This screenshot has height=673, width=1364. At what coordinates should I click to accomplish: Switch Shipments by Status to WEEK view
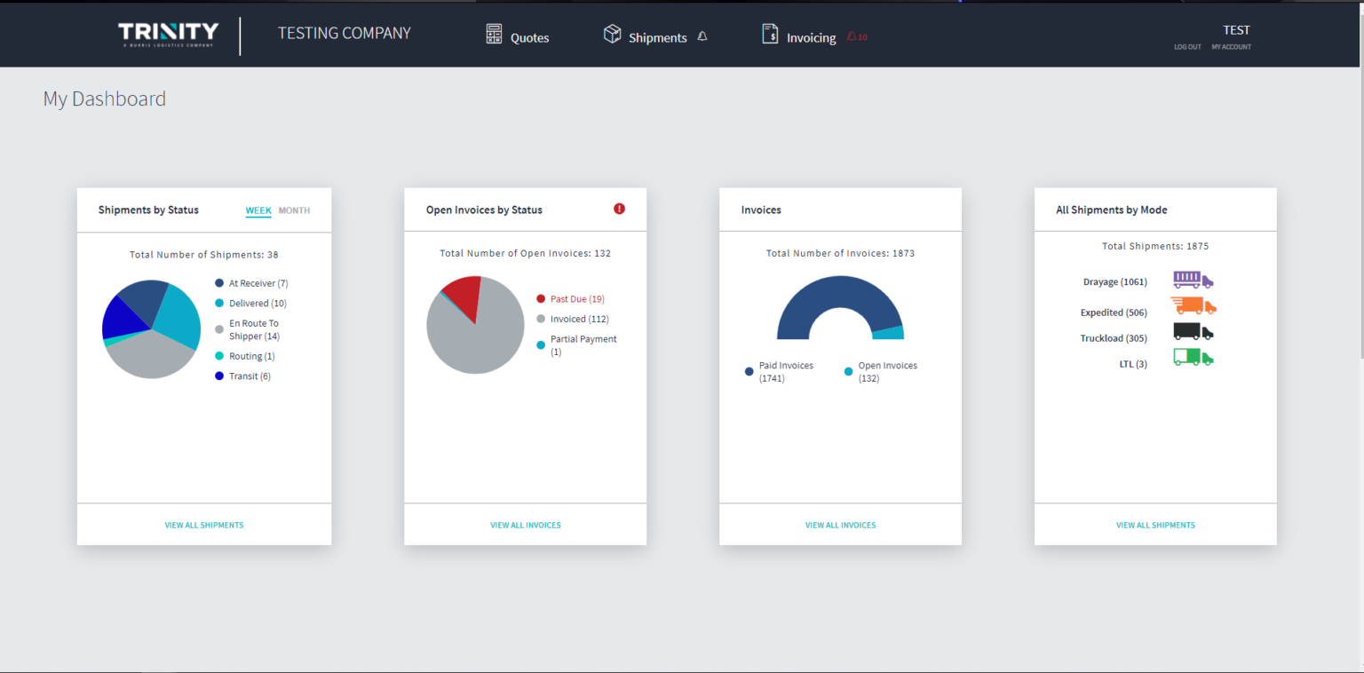click(258, 210)
